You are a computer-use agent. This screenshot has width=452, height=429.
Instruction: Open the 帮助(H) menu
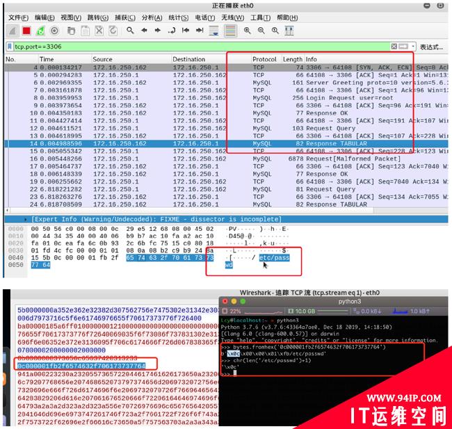pyautogui.click(x=287, y=17)
